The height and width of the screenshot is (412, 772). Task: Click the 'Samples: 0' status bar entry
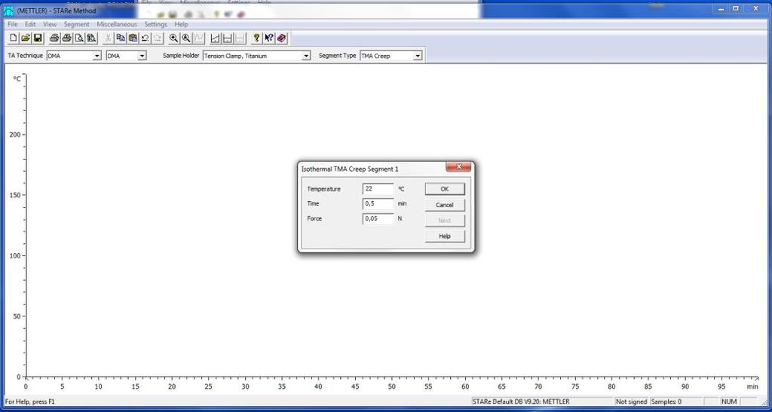point(666,401)
